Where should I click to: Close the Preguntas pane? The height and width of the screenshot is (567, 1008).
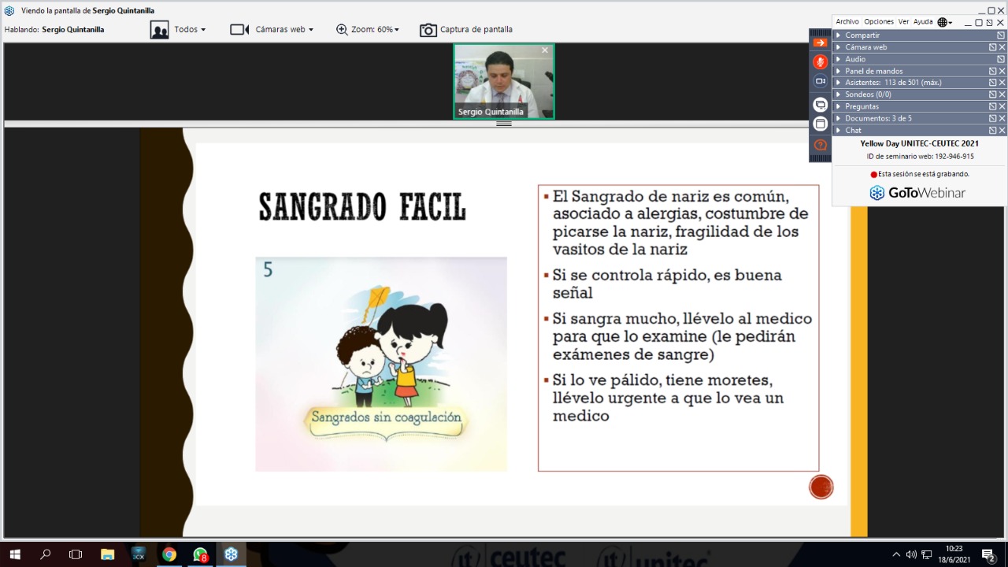click(1002, 106)
